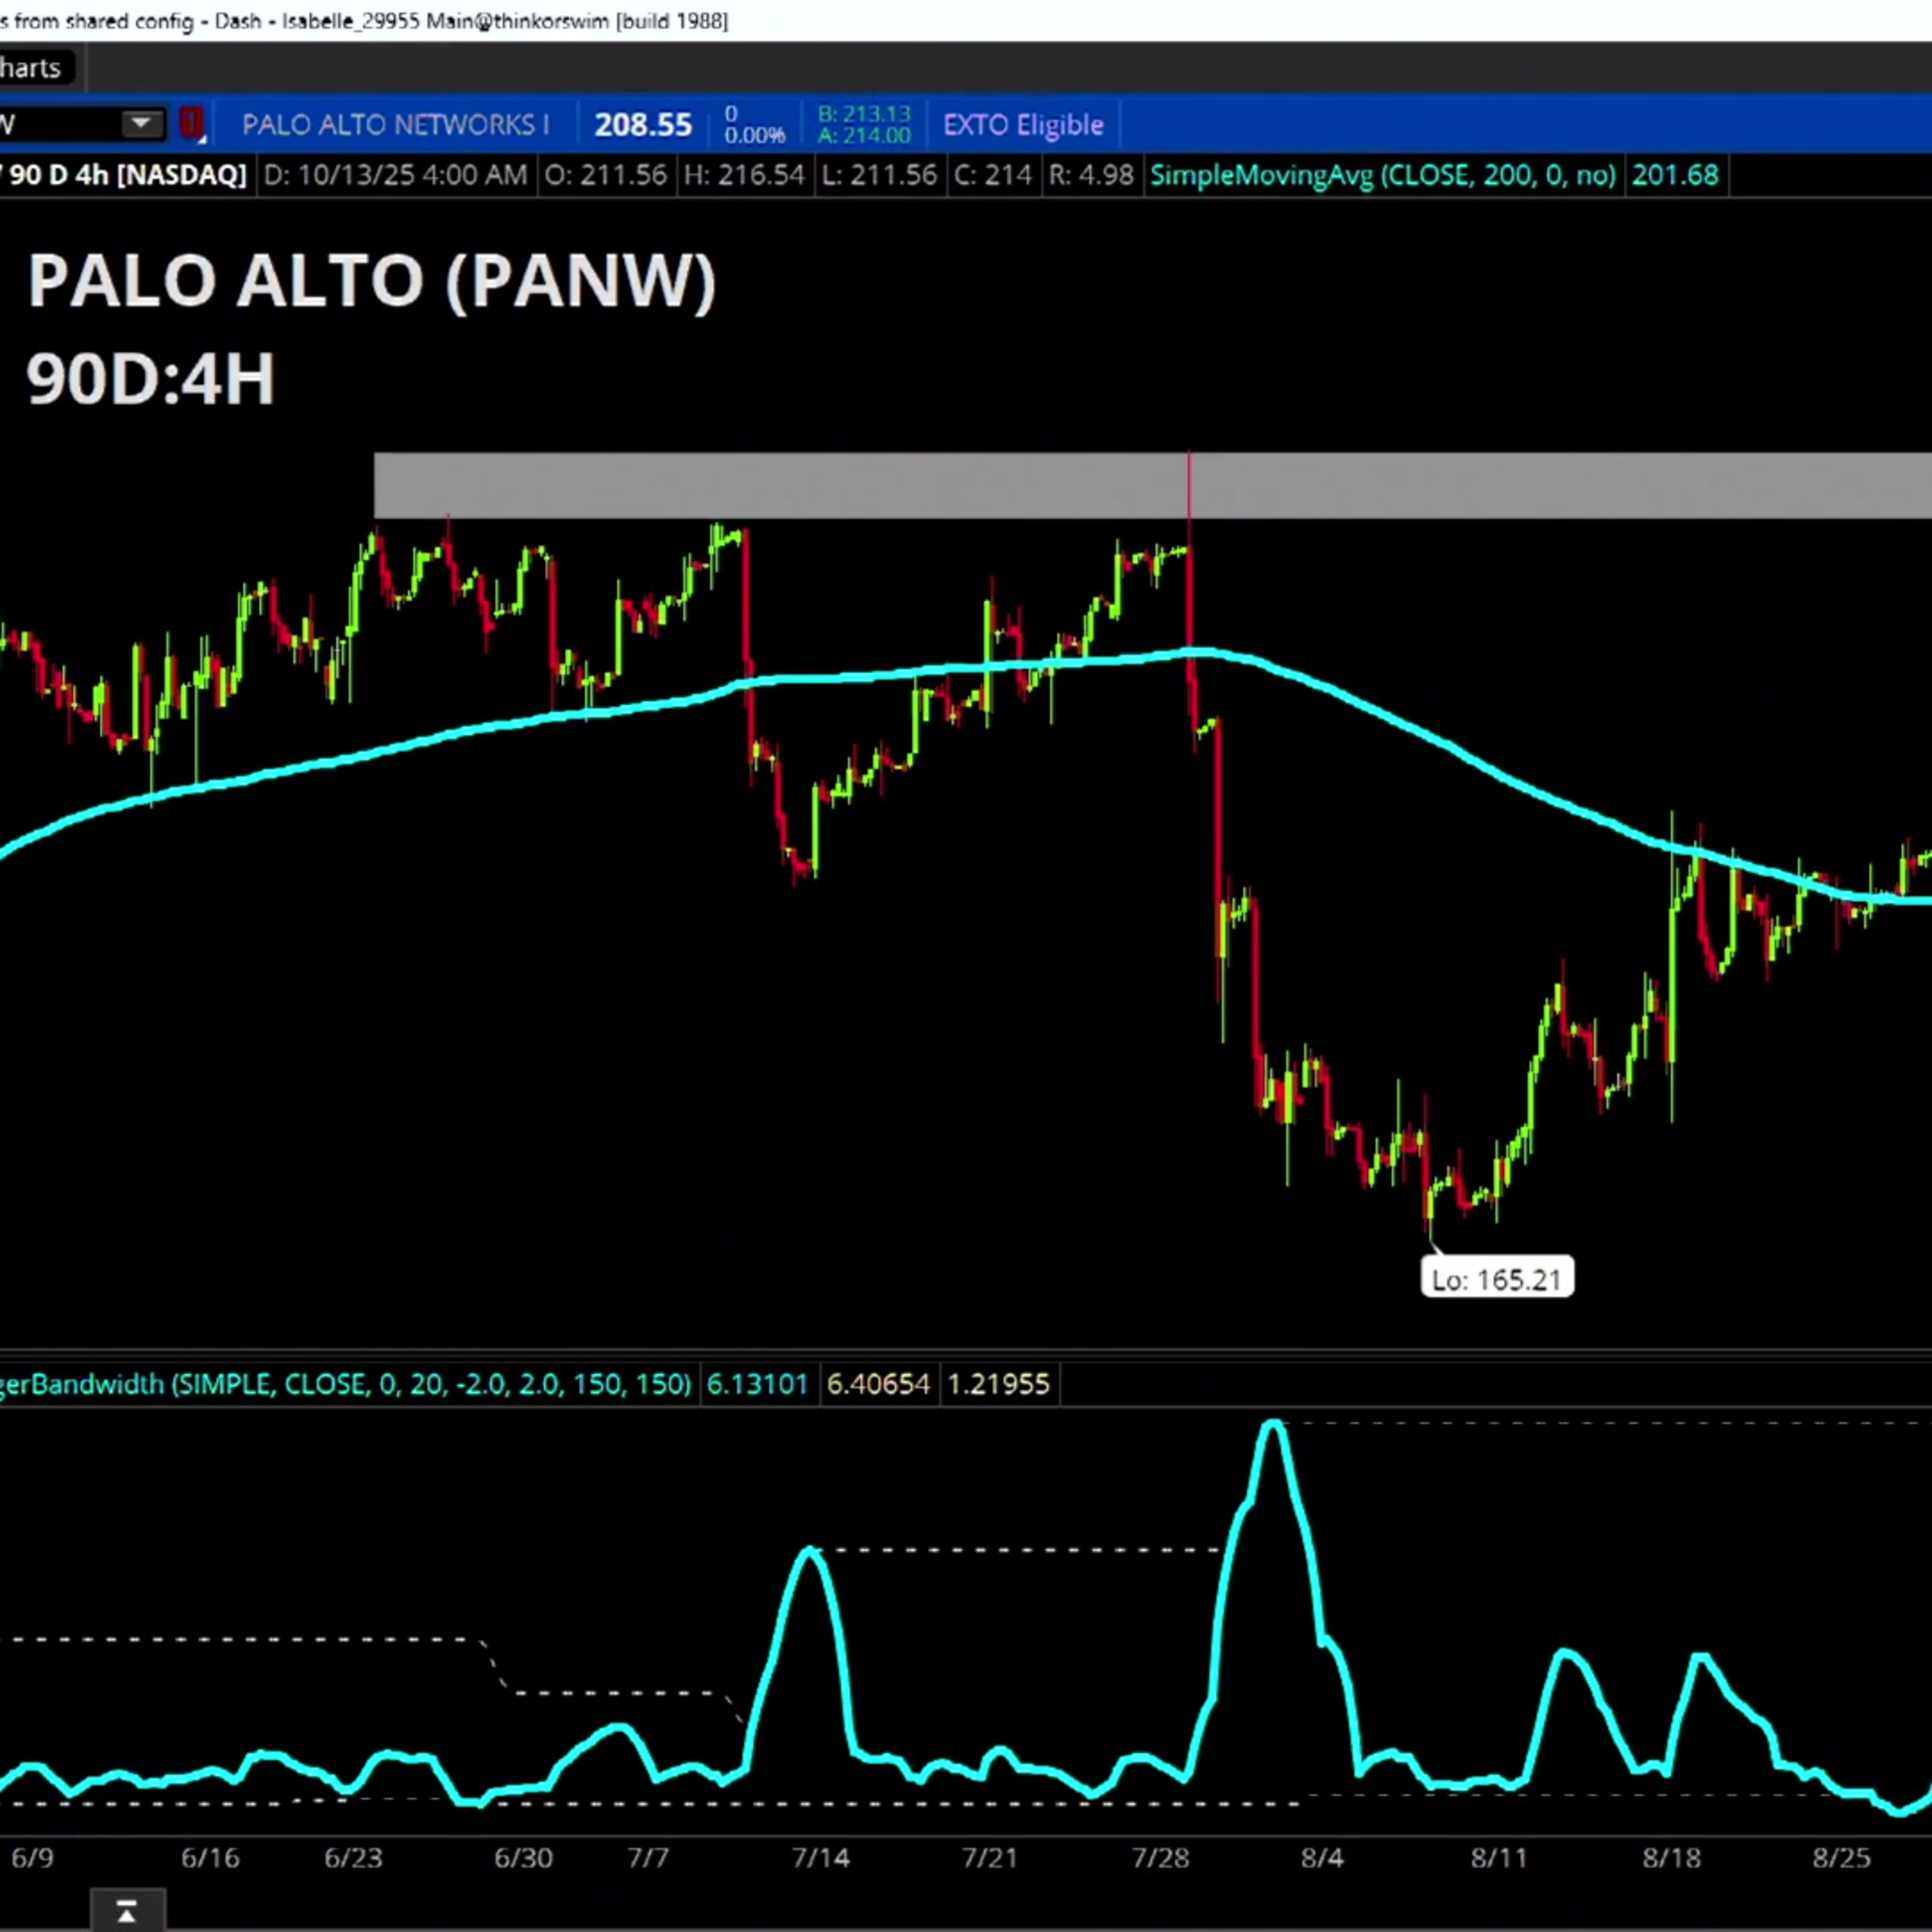Image resolution: width=1932 pixels, height=1932 pixels.
Task: Click the SMA value 201.68
Action: pos(1675,176)
